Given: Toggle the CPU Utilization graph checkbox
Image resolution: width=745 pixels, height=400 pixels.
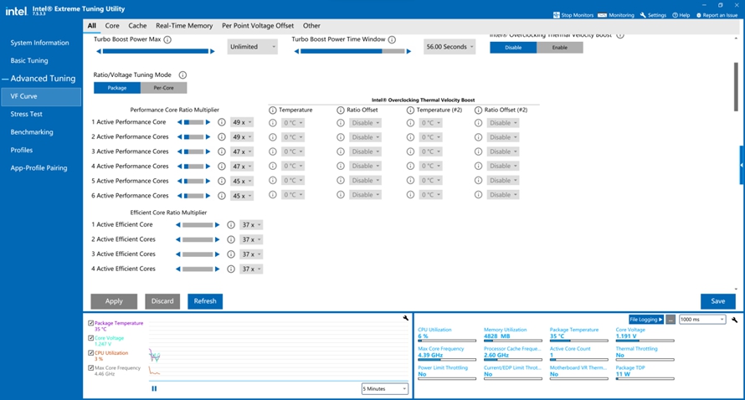Looking at the screenshot, I should coord(90,353).
